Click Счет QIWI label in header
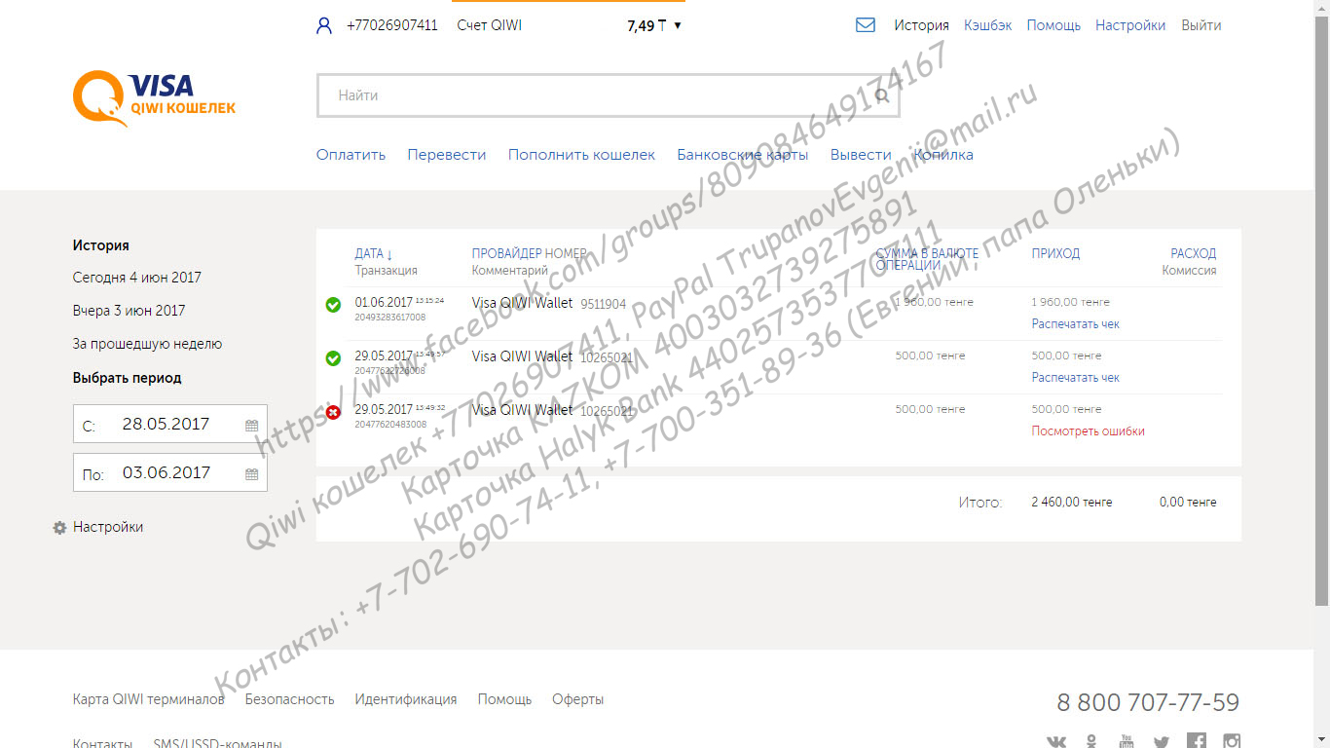This screenshot has width=1330, height=748. pyautogui.click(x=490, y=25)
